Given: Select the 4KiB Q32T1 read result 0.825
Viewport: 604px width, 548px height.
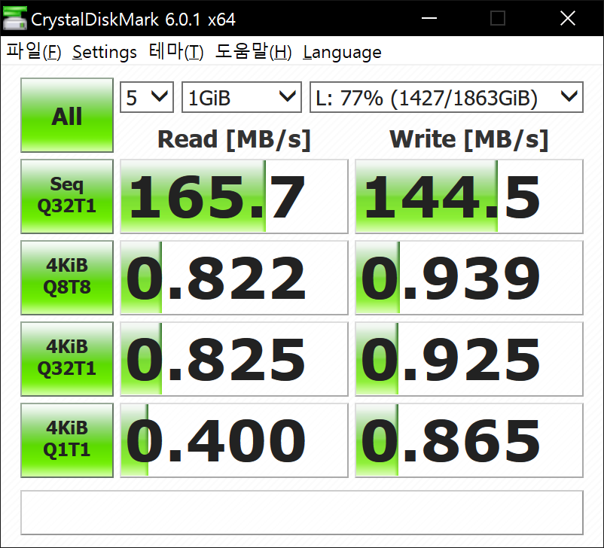Looking at the screenshot, I should pos(234,359).
